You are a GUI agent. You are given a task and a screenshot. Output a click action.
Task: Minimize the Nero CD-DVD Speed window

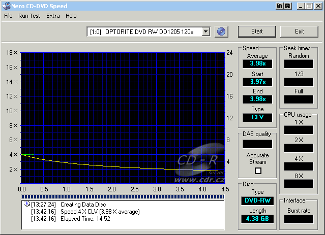coord(301,6)
